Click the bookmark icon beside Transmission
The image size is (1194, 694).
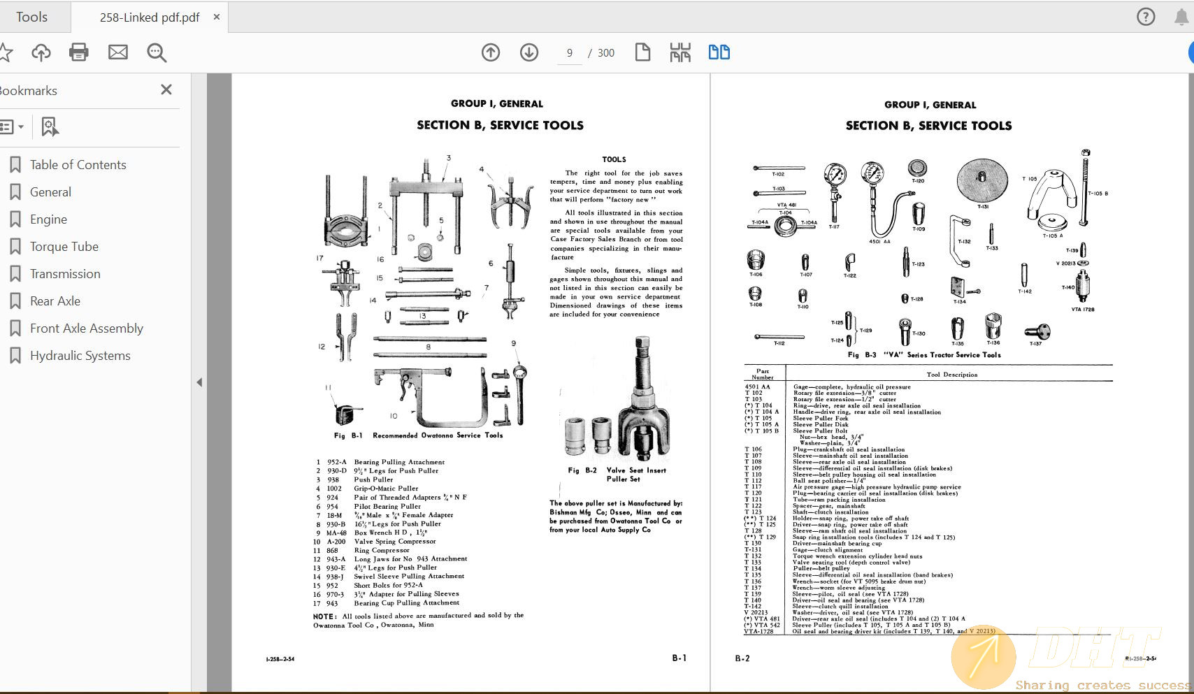click(x=15, y=274)
